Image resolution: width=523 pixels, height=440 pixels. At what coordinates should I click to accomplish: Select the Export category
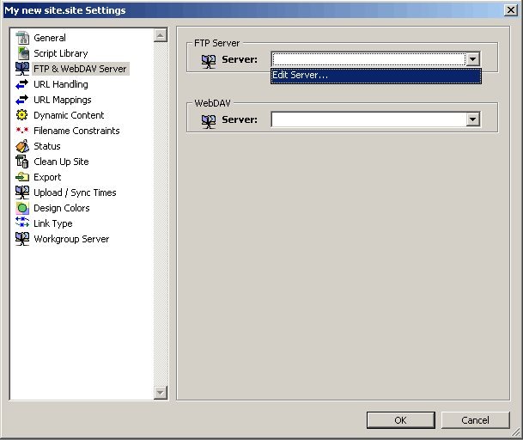(47, 177)
